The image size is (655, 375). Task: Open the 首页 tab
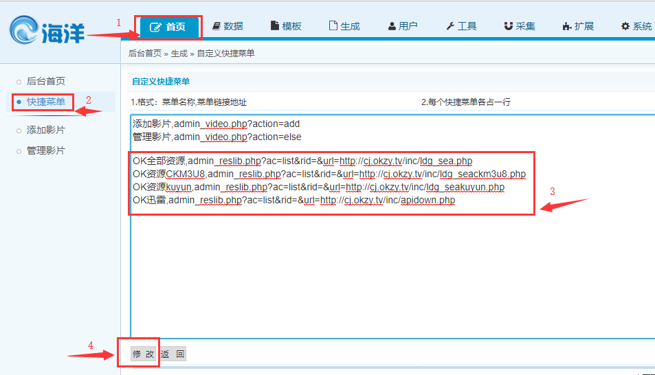pyautogui.click(x=168, y=27)
